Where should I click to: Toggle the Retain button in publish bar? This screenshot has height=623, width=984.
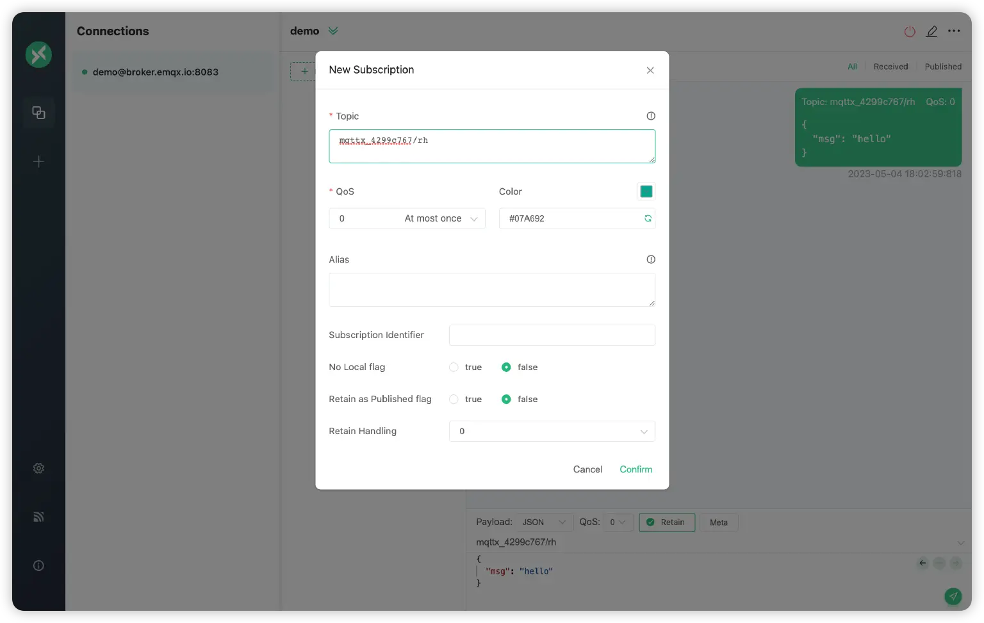(x=667, y=522)
